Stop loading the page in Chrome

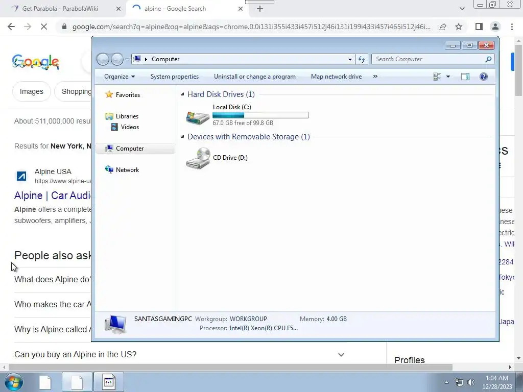coord(44,27)
